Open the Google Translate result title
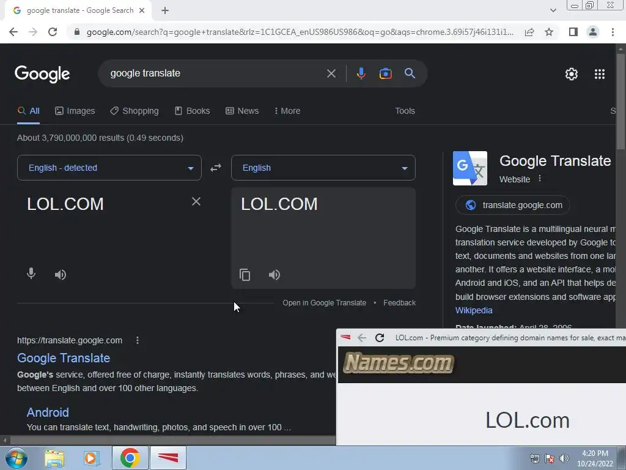 tap(64, 357)
